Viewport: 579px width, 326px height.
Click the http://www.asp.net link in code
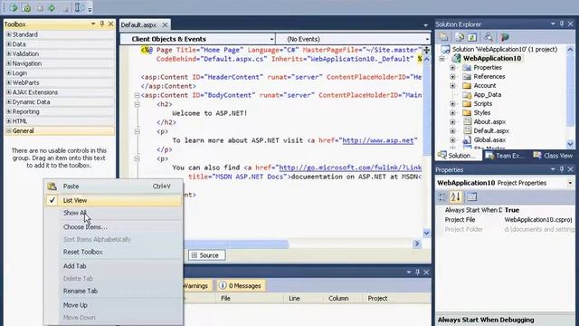click(378, 140)
